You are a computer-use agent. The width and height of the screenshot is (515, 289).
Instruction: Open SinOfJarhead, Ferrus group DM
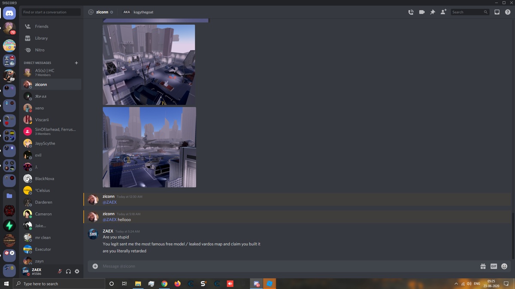(x=51, y=131)
